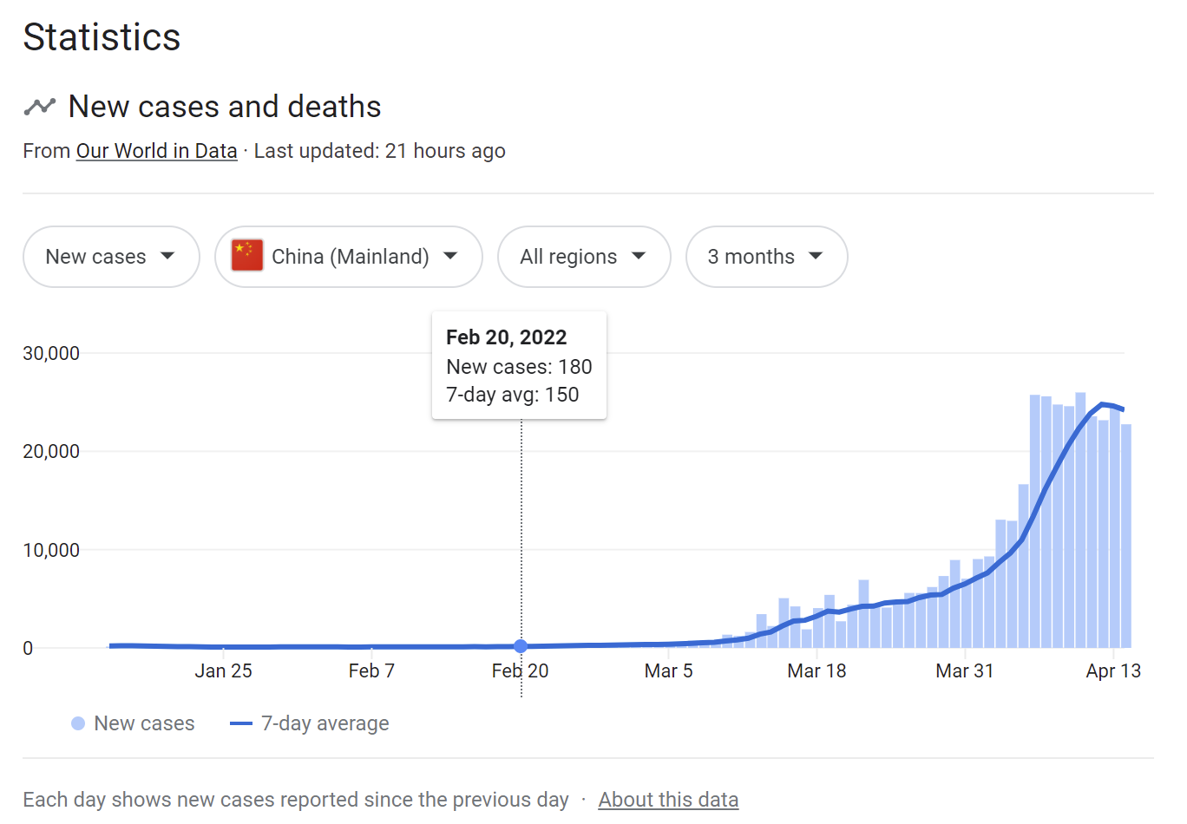Click the tallest bar in the chart
Viewport: 1187px width, 824px height.
[1080, 520]
